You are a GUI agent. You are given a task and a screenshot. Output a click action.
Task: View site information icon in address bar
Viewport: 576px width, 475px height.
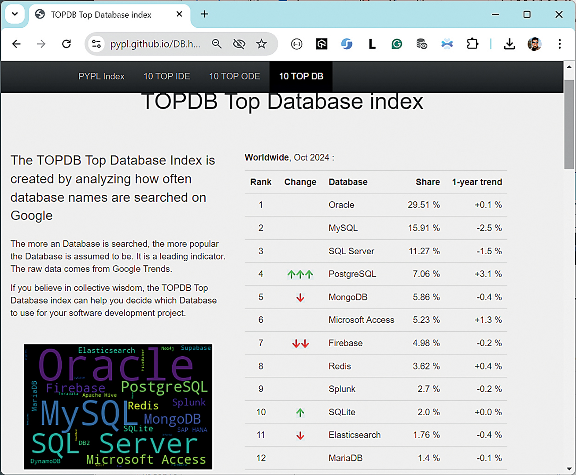(x=96, y=44)
